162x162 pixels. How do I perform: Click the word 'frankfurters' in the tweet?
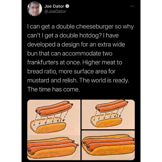43,62
